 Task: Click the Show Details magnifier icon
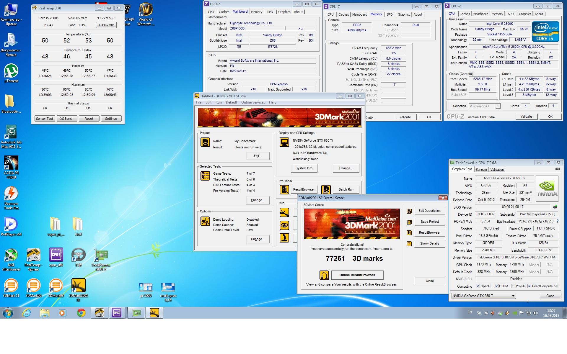(409, 244)
